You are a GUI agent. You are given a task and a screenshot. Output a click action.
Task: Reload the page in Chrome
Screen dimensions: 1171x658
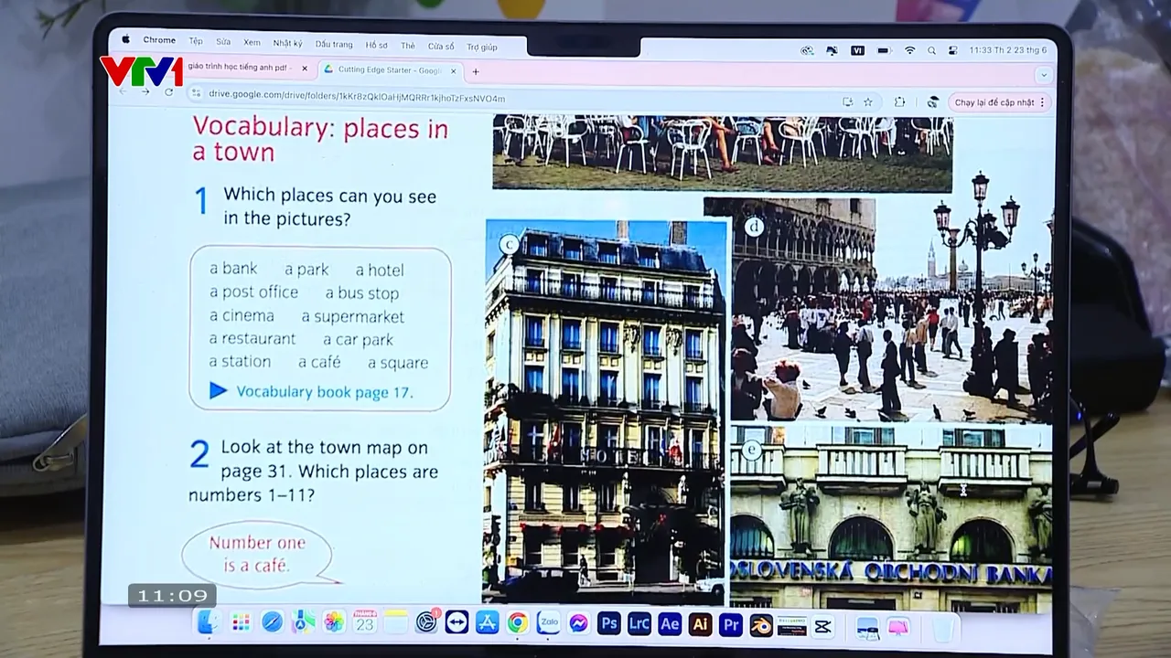168,92
